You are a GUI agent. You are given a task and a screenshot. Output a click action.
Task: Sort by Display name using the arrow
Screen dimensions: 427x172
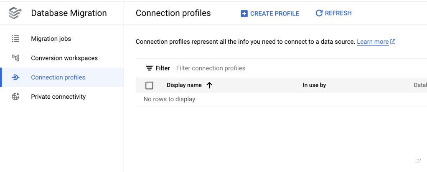[x=209, y=85]
